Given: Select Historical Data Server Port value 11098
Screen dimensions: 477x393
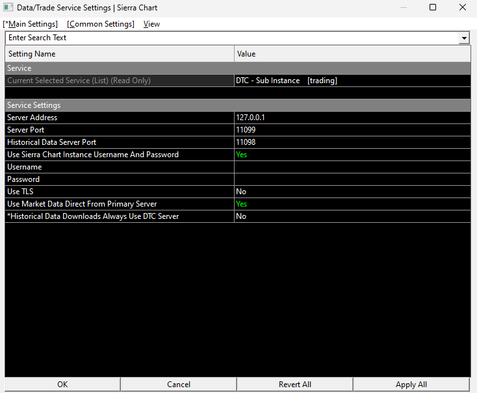Looking at the screenshot, I should point(352,142).
